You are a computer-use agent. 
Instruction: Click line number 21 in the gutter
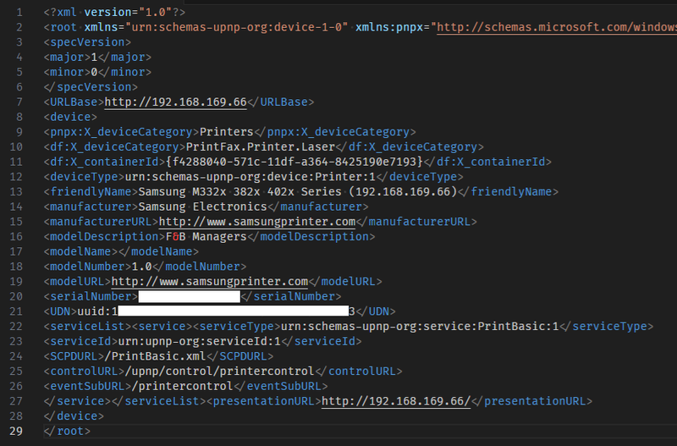click(x=16, y=311)
